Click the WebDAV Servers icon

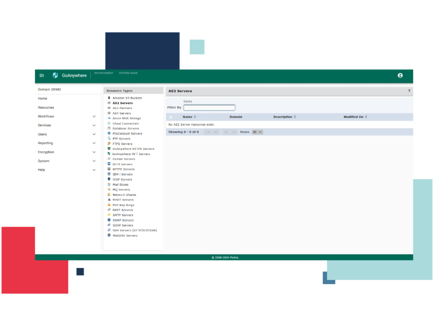click(109, 235)
